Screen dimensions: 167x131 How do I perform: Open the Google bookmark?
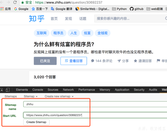pos(21,9)
